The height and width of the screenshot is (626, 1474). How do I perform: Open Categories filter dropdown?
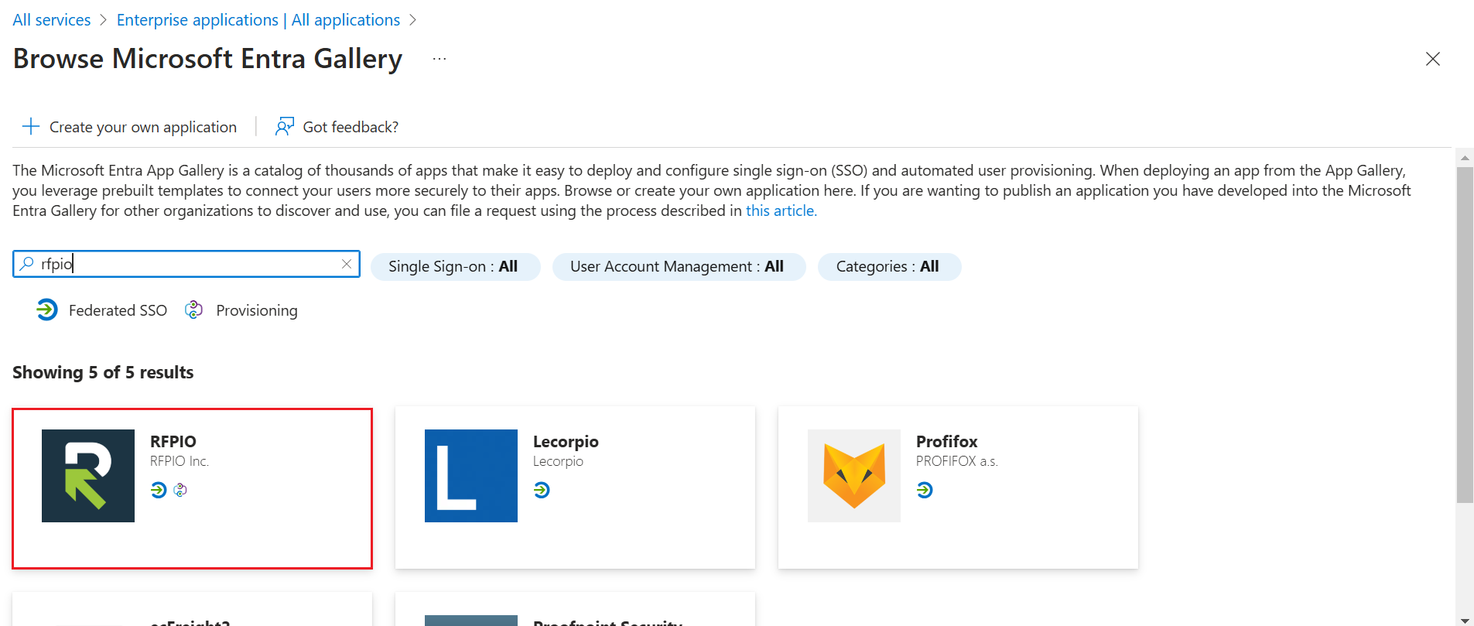(889, 267)
